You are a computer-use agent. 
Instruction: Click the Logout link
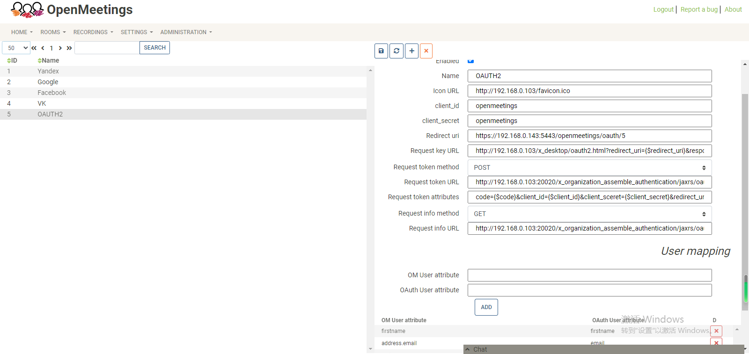663,9
